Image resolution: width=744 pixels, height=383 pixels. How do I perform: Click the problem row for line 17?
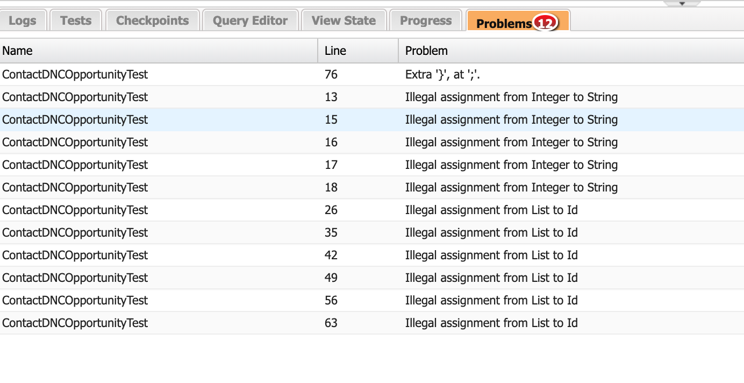pos(511,165)
